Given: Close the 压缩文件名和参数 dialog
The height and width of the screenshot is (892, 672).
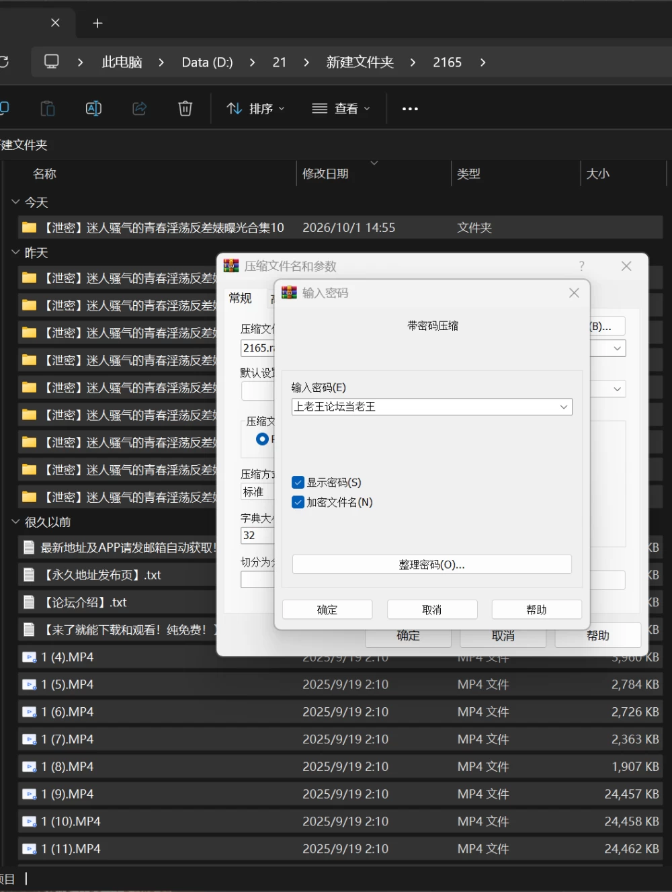Looking at the screenshot, I should [626, 266].
